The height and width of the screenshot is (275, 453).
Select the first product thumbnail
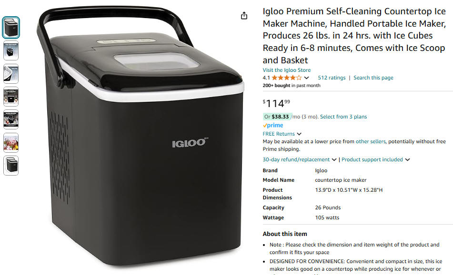coord(11,28)
